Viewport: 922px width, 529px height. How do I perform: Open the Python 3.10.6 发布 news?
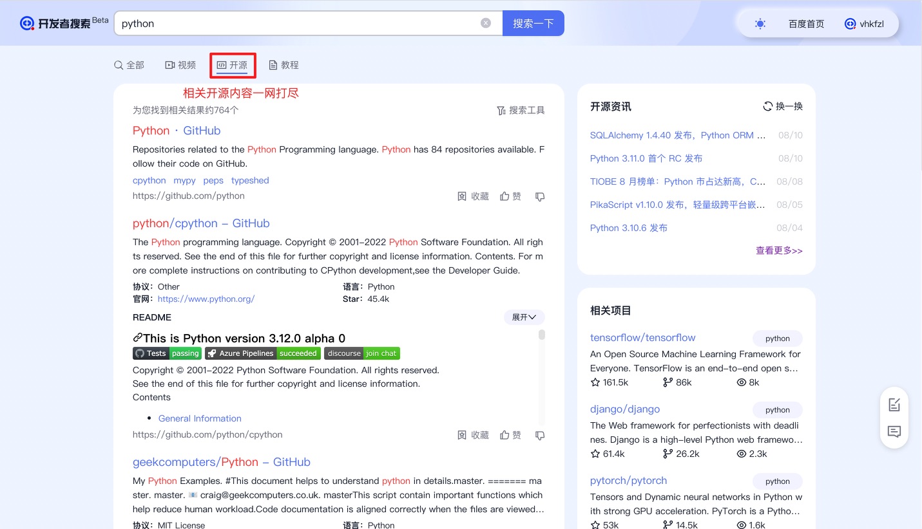(629, 228)
